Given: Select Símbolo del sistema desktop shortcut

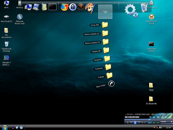Looking at the screenshot, I should point(151,47).
